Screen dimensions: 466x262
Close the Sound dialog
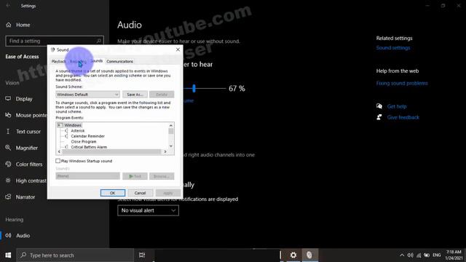point(178,49)
